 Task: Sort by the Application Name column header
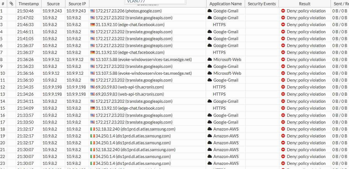pyautogui.click(x=226, y=4)
